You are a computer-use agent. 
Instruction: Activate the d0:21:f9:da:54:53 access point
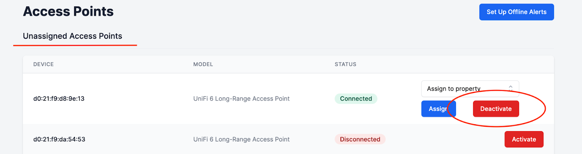[524, 139]
